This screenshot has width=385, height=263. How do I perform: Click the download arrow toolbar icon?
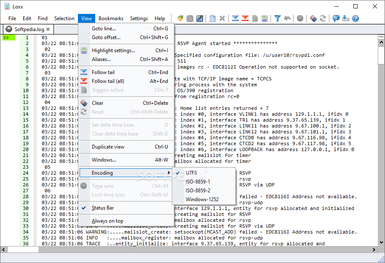(346, 19)
